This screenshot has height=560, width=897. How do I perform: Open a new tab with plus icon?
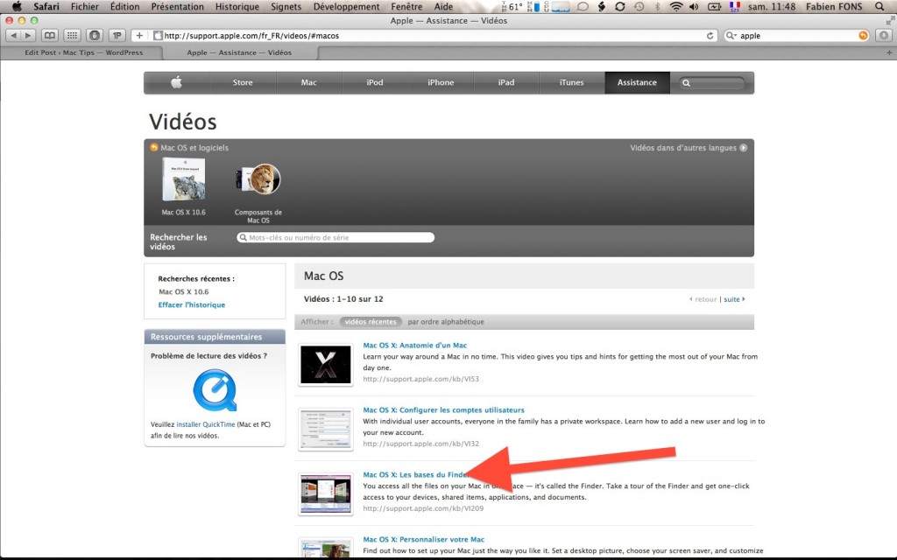pyautogui.click(x=889, y=52)
